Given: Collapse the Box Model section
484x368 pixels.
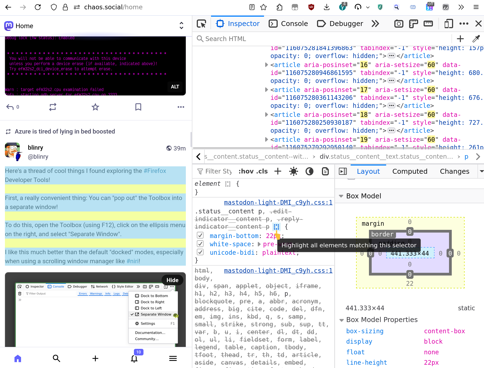Looking at the screenshot, I should 341,196.
